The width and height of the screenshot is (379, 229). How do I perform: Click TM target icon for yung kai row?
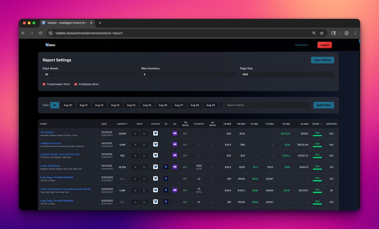coord(144,156)
